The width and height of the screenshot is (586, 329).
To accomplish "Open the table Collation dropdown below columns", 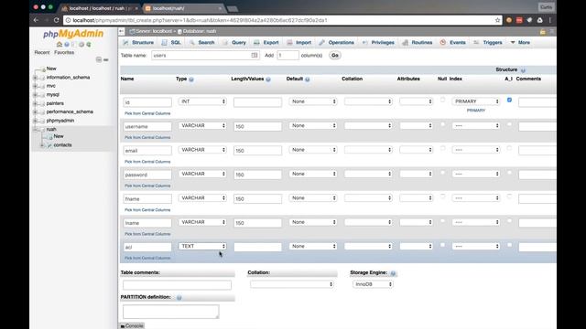I will tap(292, 284).
